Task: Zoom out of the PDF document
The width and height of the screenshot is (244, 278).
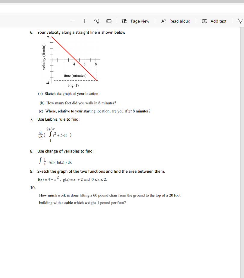Action: pyautogui.click(x=72, y=21)
